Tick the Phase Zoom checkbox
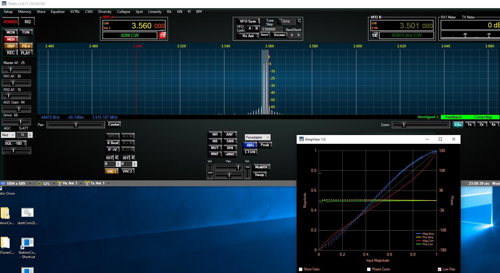Viewport: 500px width, 273px height. [369, 269]
